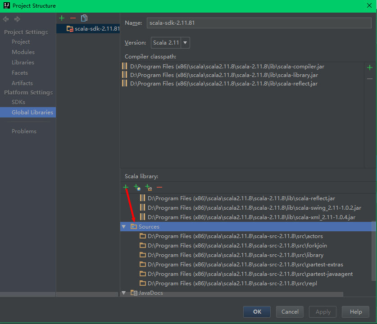Click the JavaDocs tree row label

pyautogui.click(x=151, y=293)
